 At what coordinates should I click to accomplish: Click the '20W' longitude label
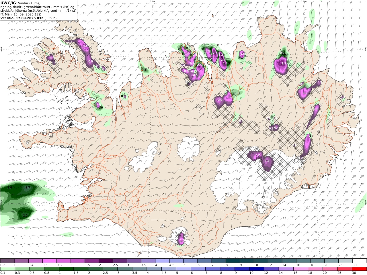(x=153, y=1)
